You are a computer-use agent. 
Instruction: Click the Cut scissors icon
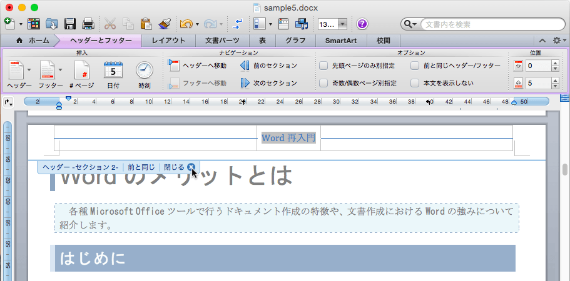[x=109, y=24]
